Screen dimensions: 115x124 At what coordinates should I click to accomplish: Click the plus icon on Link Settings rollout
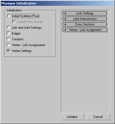click(65, 14)
